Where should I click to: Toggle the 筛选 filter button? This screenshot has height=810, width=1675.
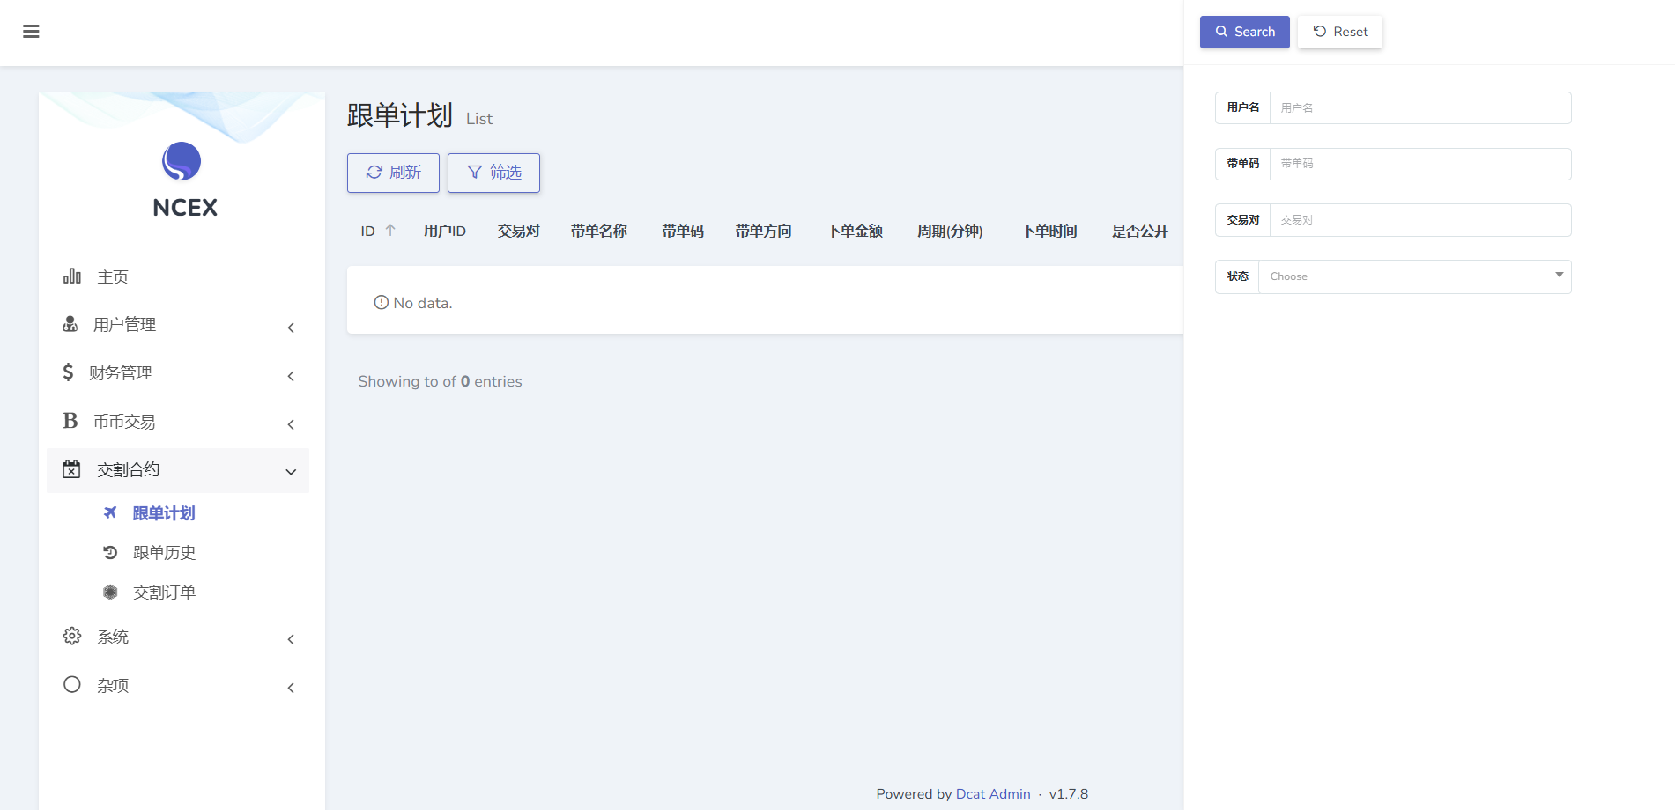point(493,173)
